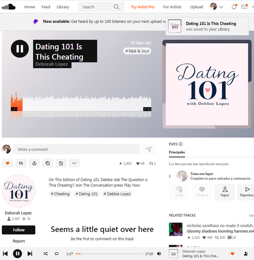Screen dimensions: 254x260
Task: Open artist nicholas sandhaus related track
Action: pyautogui.click(x=220, y=226)
